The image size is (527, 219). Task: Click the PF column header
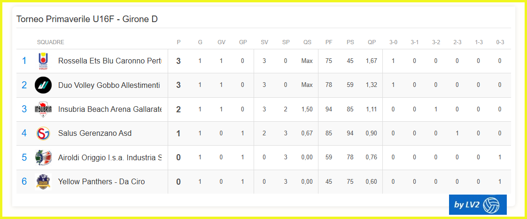(329, 42)
